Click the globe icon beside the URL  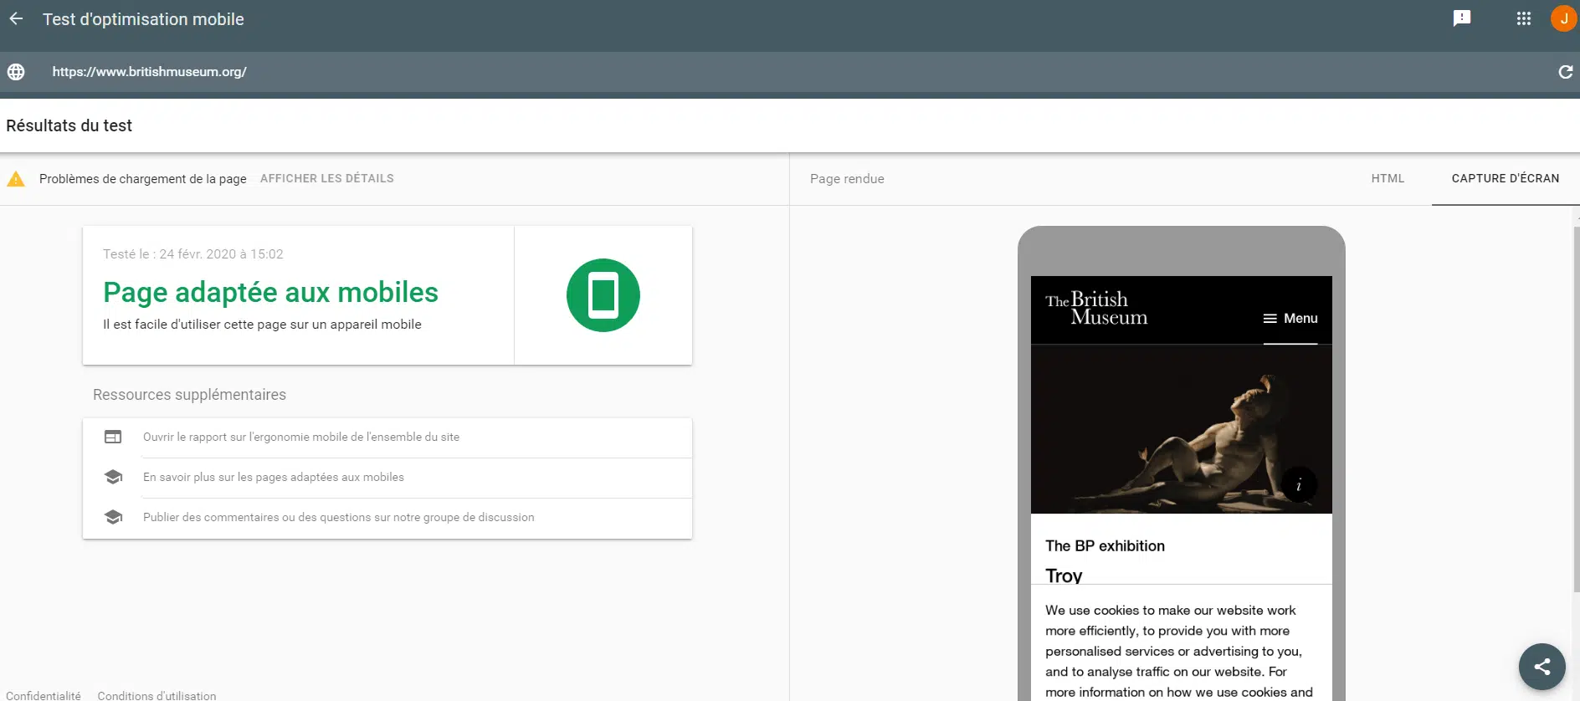(x=16, y=72)
